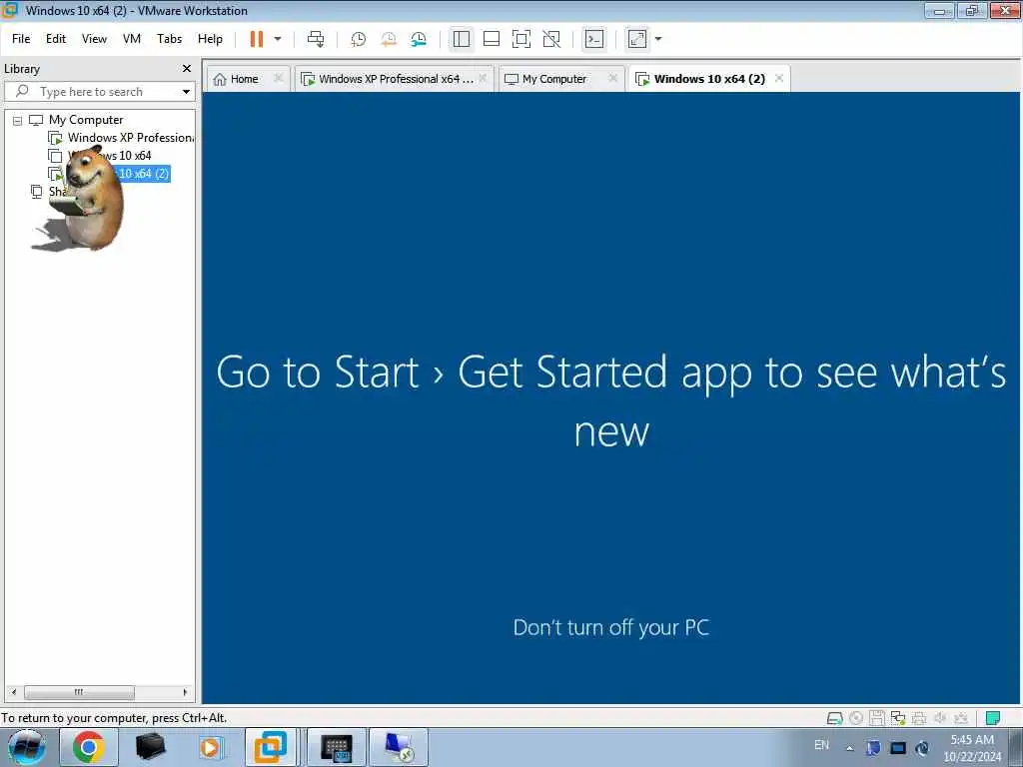Toggle console view toolbar button

pos(594,39)
